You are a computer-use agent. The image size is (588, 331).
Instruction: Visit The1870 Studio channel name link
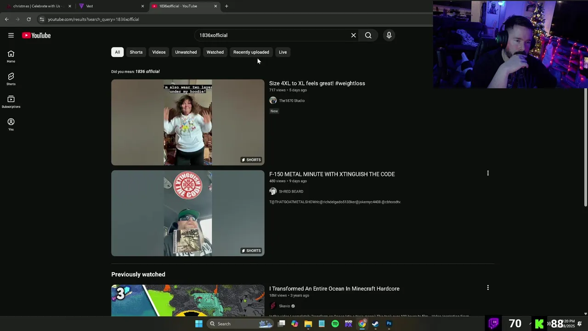[x=292, y=101]
